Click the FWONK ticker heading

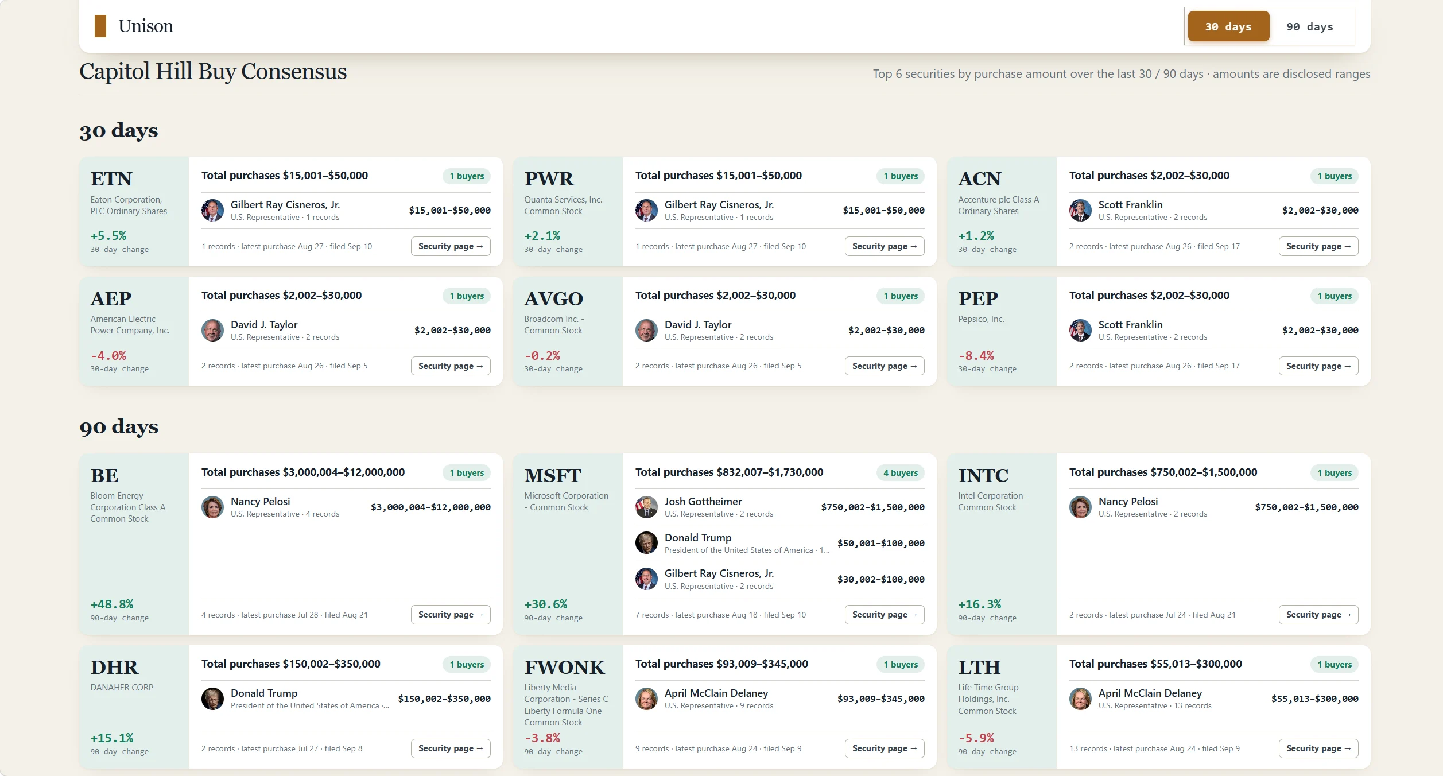564,668
